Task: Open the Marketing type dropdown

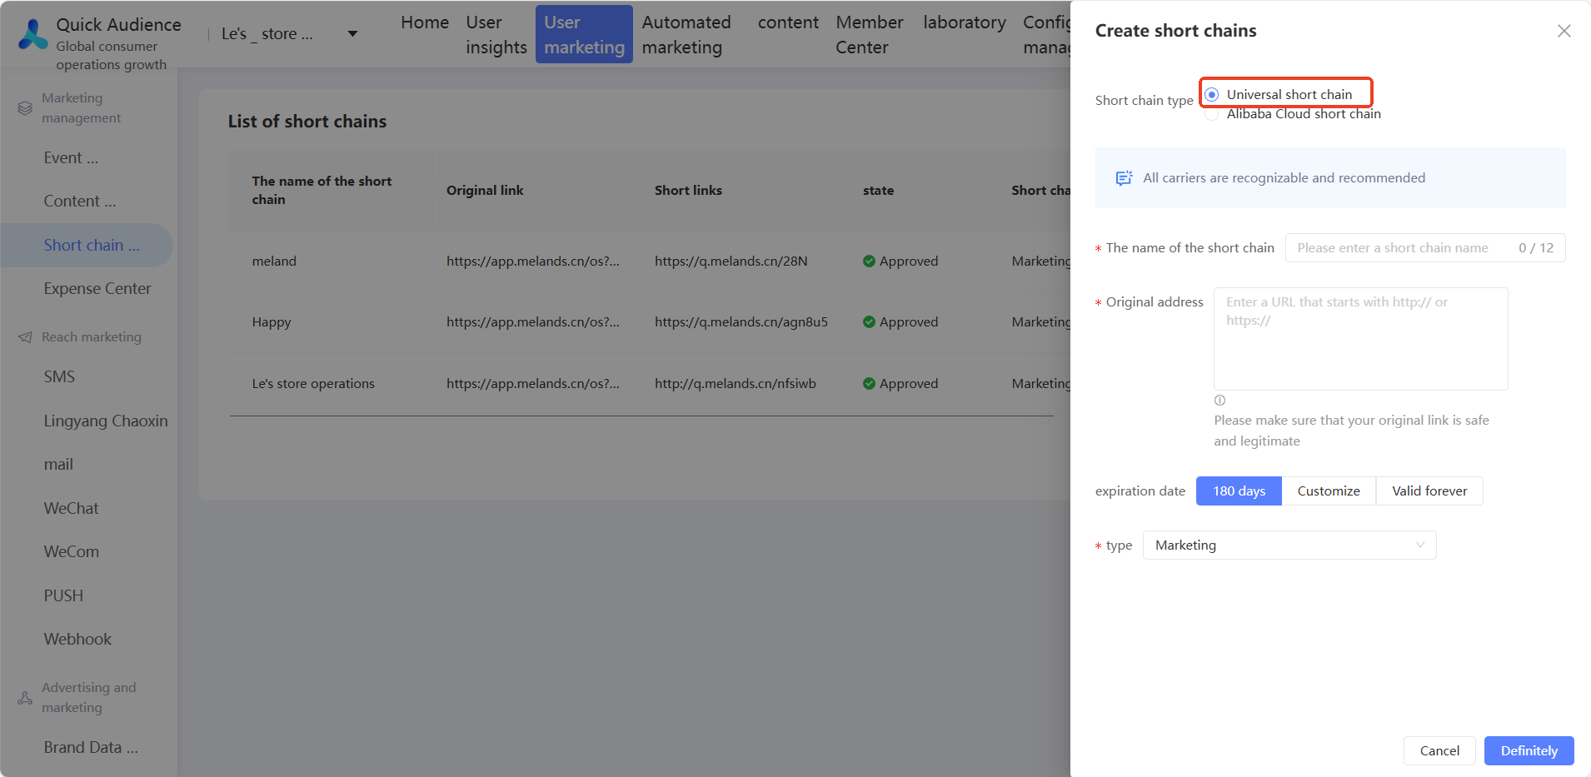Action: click(1289, 545)
